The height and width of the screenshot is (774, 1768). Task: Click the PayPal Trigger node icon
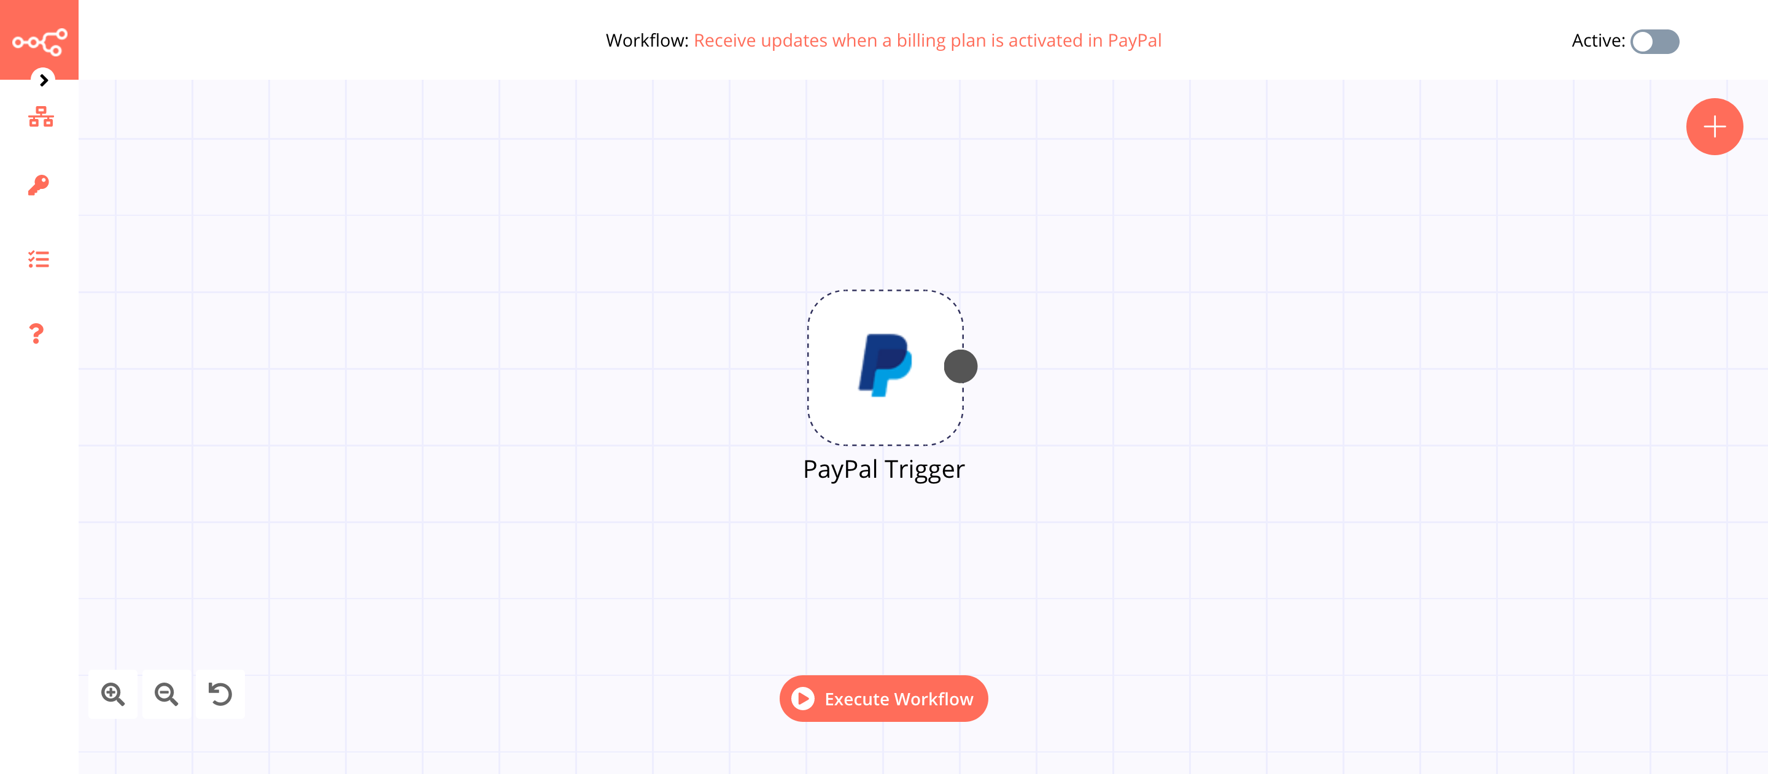(x=884, y=365)
